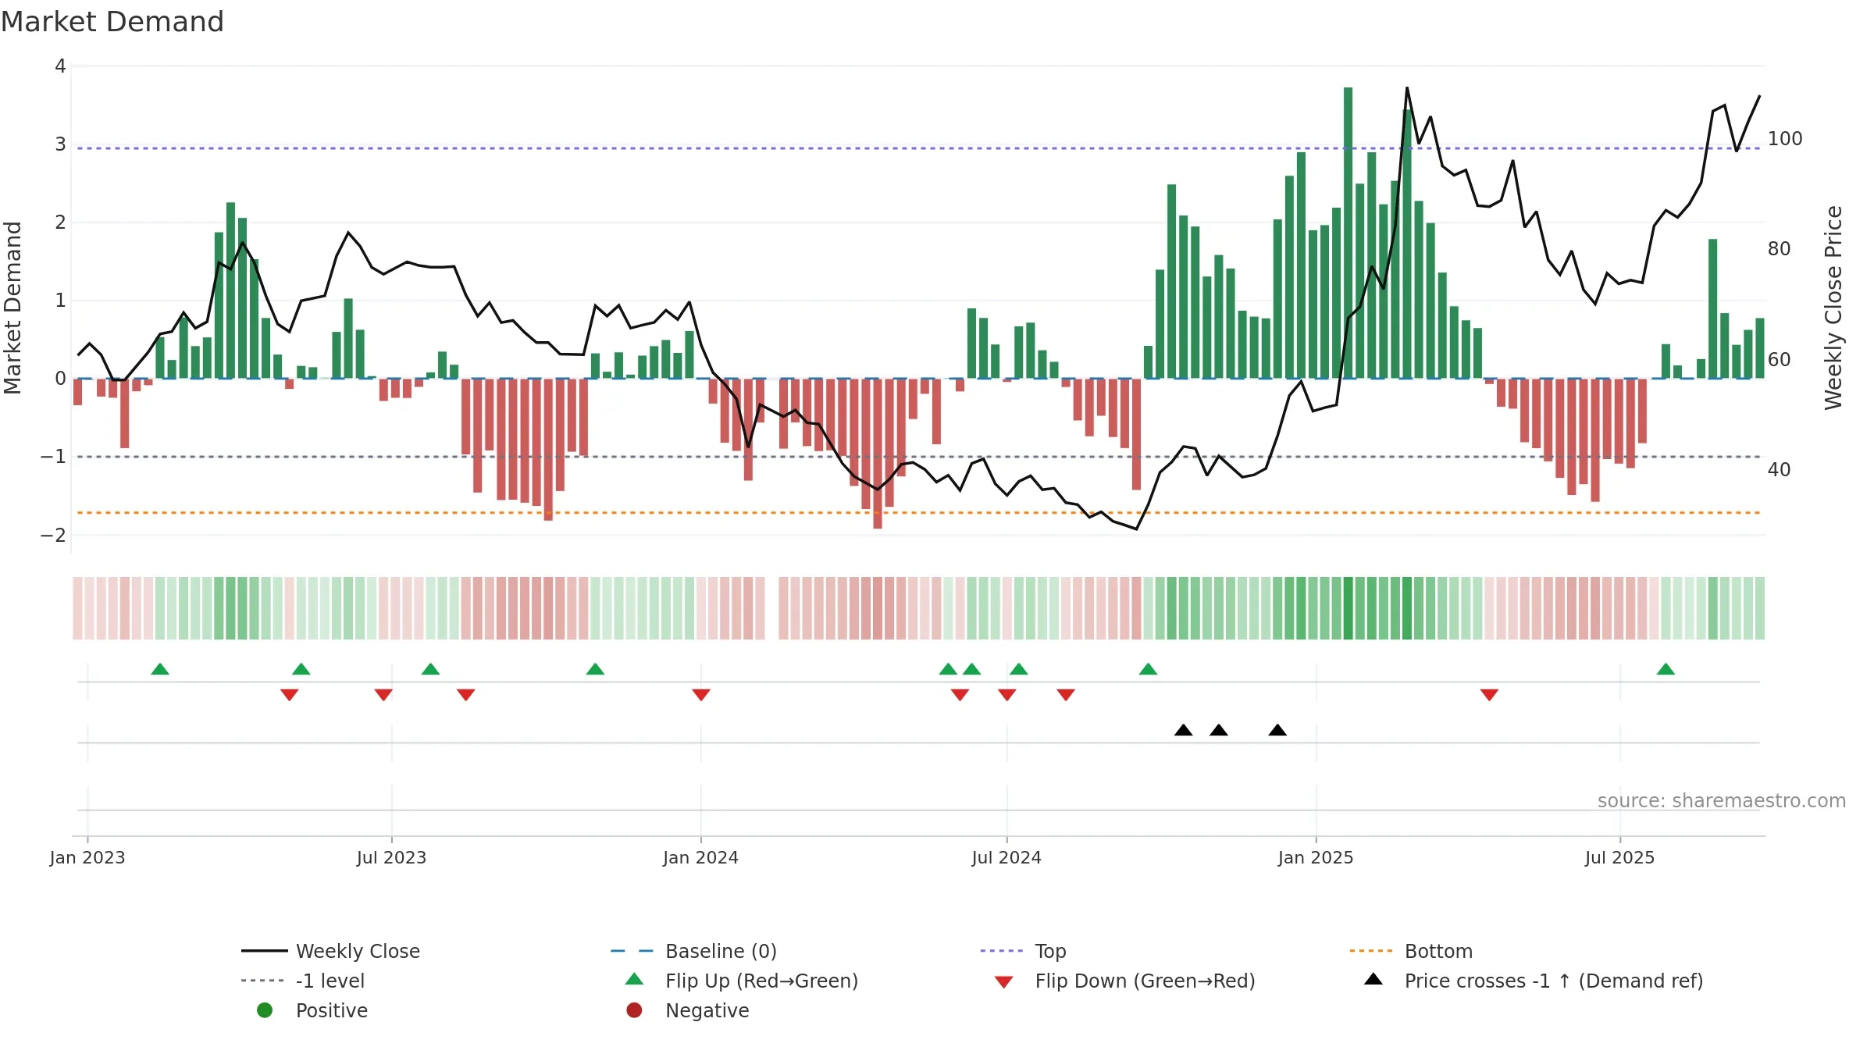
Task: Toggle the Weekly Close legend entry
Action: coord(331,951)
